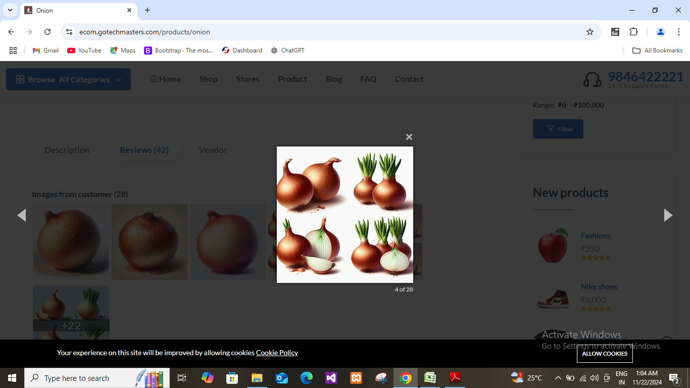Bookmark this page with the star icon
The height and width of the screenshot is (388, 690).
tap(589, 32)
